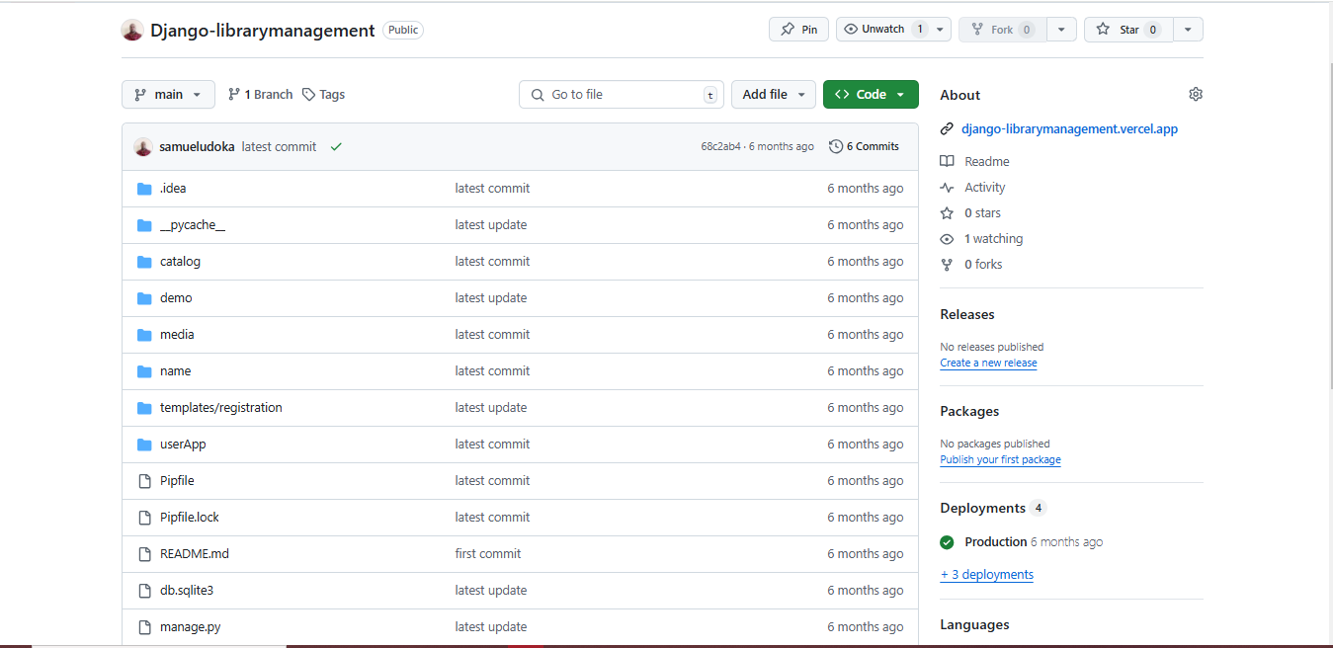Expand the main branch dropdown
Viewport: 1333px width, 648px height.
(168, 95)
